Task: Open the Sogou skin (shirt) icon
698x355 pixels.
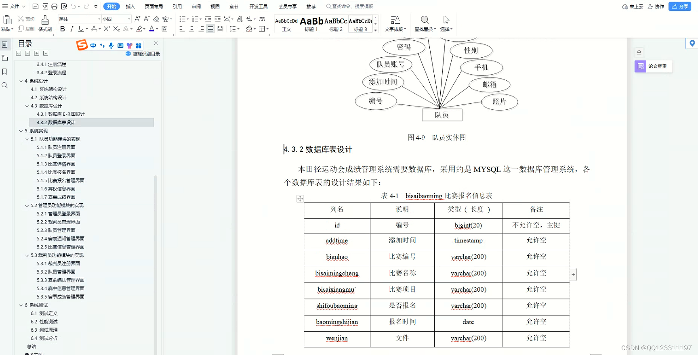Action: coord(130,46)
